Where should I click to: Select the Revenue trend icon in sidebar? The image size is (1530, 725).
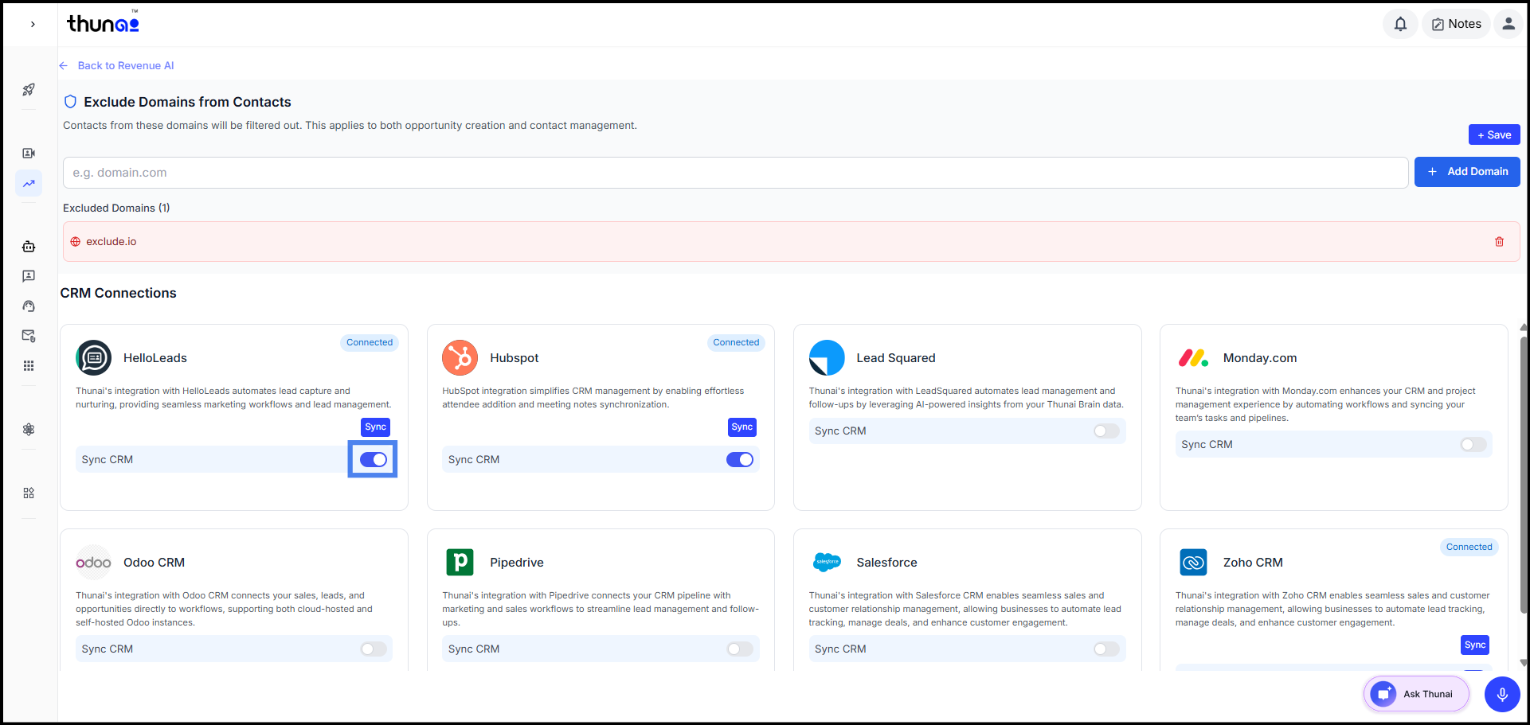(29, 183)
